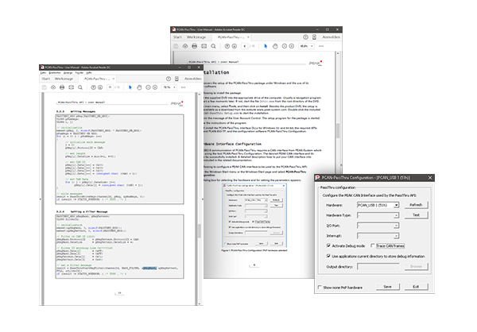Click Anmelden in the code-listing Acrobat window
The width and height of the screenshot is (477, 332).
click(192, 79)
